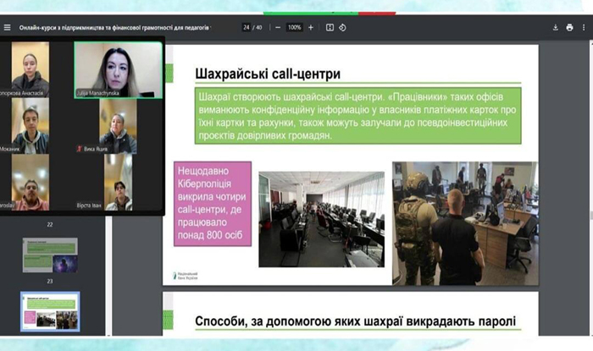This screenshot has width=593, height=351.
Task: Click the 100% zoom level field
Action: (294, 27)
